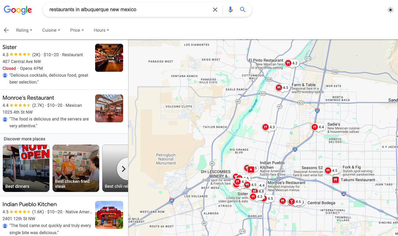Open the Rating filter dropdown
Viewport: 398px width, 236px height.
coord(24,30)
